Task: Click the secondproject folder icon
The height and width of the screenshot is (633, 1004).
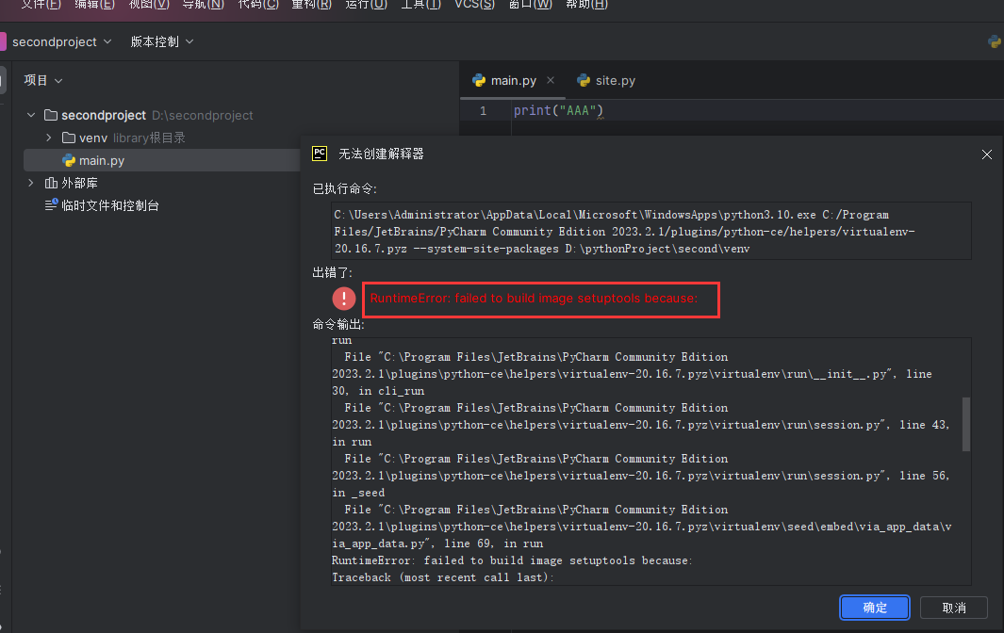Action: pos(51,115)
